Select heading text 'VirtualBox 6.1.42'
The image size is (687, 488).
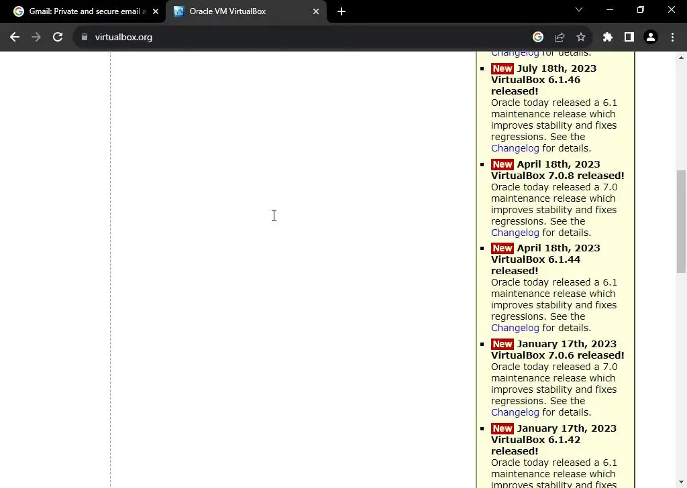click(x=535, y=440)
